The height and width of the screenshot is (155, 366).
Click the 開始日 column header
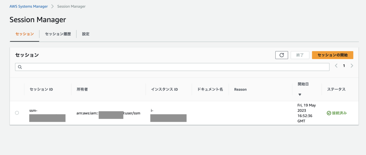[x=303, y=84]
